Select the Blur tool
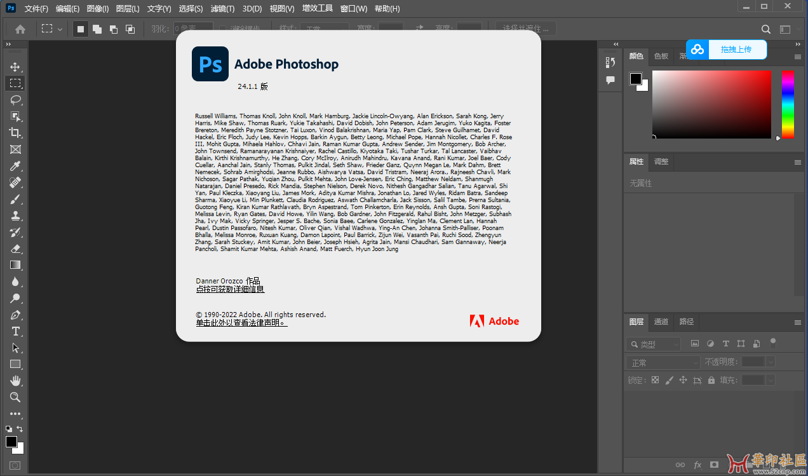Viewport: 808px width, 476px height. pos(15,282)
